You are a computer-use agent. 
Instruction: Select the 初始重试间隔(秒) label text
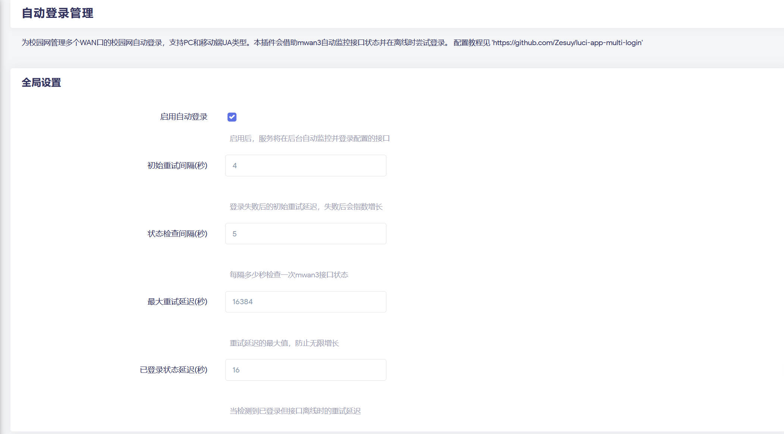178,165
